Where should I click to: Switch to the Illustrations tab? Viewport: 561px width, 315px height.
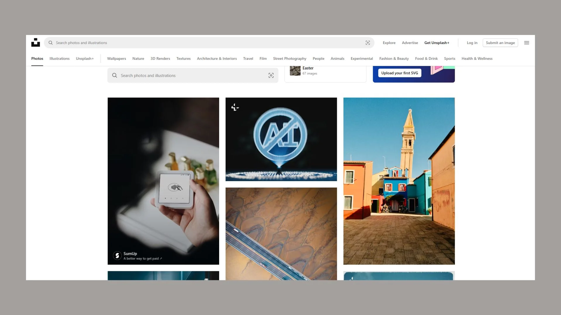pos(59,59)
